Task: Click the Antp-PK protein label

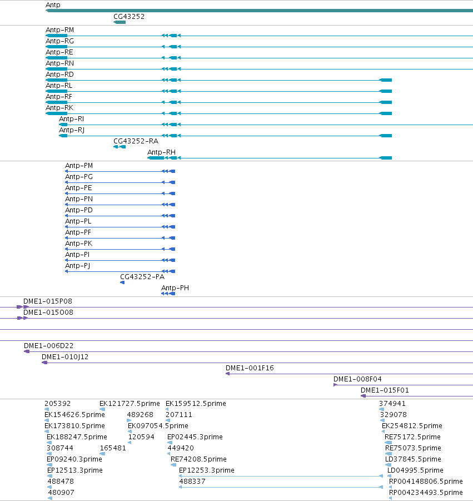Action: click(79, 244)
